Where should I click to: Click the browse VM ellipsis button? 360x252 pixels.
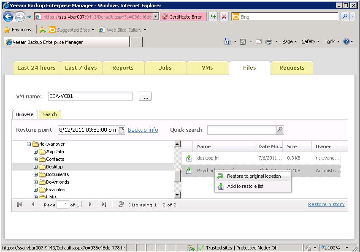pyautogui.click(x=145, y=97)
